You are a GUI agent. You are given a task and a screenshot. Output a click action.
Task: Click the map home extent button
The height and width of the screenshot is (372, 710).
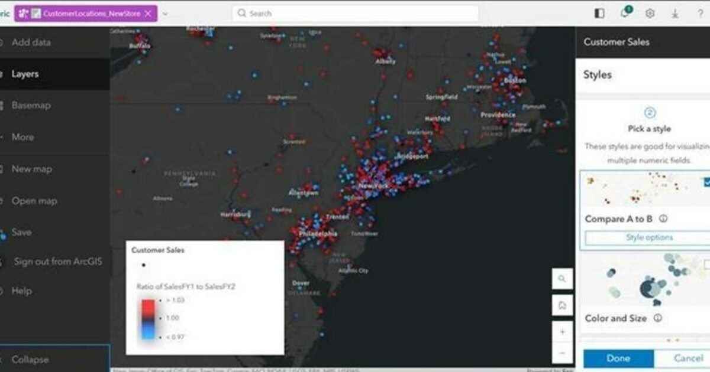[562, 305]
